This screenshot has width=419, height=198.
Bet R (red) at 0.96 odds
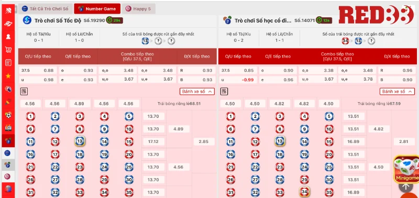pos(396,71)
